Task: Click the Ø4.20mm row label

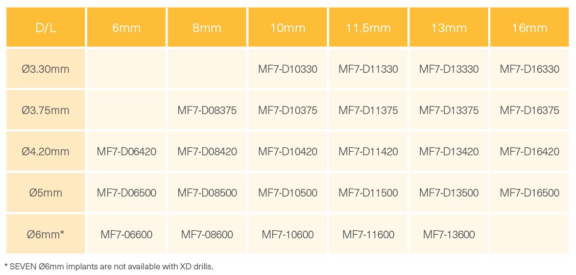Action: [46, 151]
